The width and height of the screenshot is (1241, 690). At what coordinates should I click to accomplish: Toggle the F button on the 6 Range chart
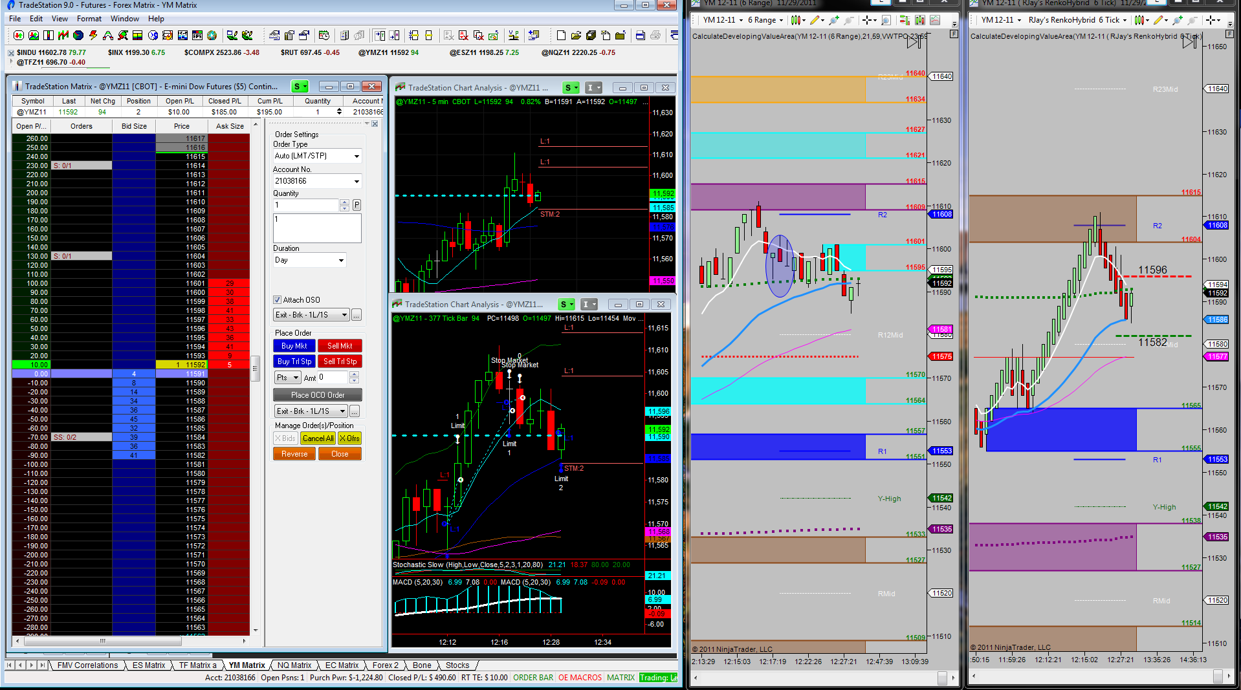(x=954, y=34)
